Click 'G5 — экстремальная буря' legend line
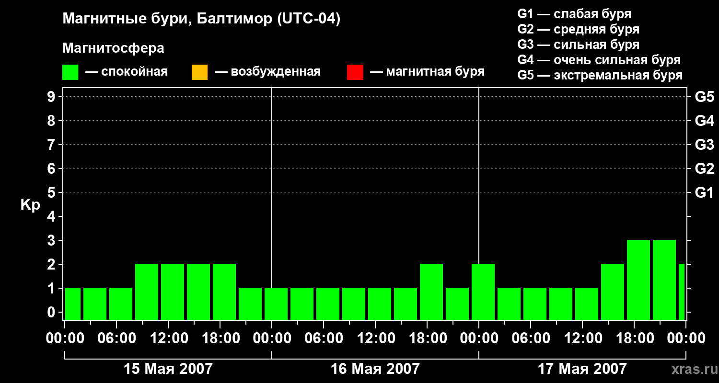 pos(600,75)
